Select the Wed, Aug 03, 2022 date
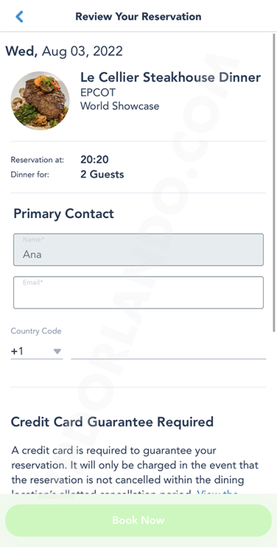The width and height of the screenshot is (277, 559). coord(64,51)
